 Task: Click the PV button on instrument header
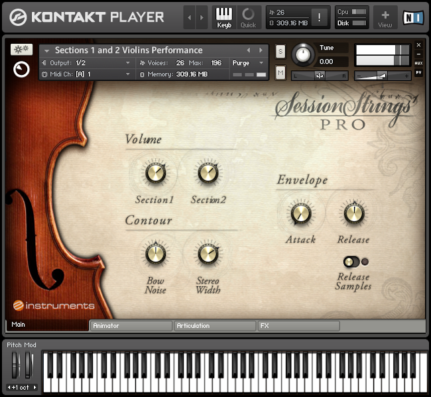(418, 72)
